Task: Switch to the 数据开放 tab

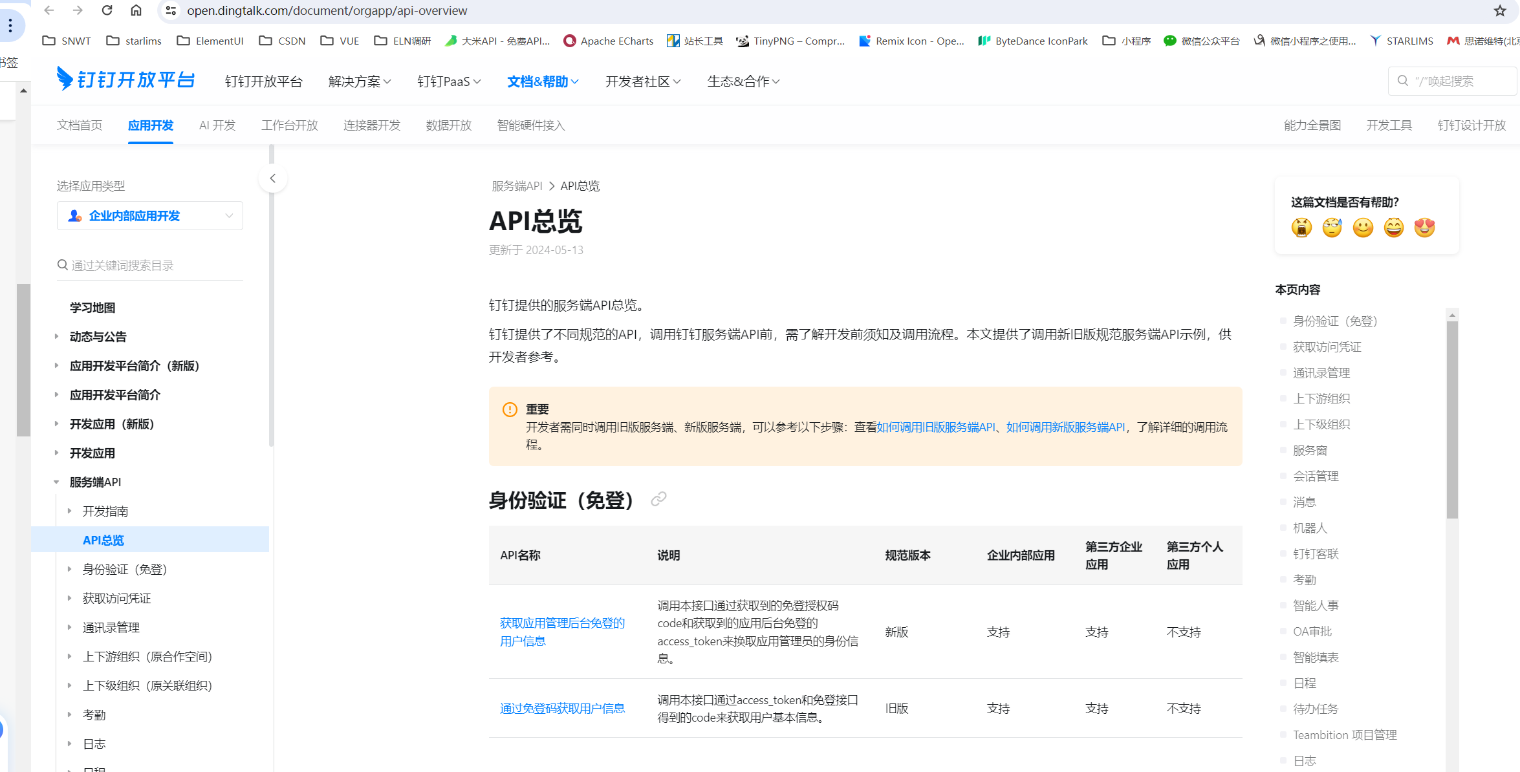Action: [x=449, y=125]
